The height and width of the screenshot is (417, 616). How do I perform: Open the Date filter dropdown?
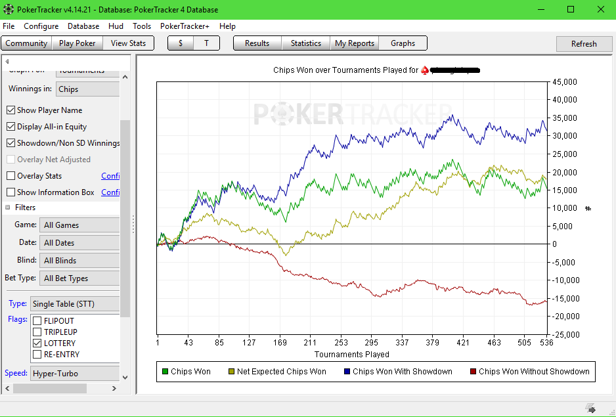[x=79, y=243]
